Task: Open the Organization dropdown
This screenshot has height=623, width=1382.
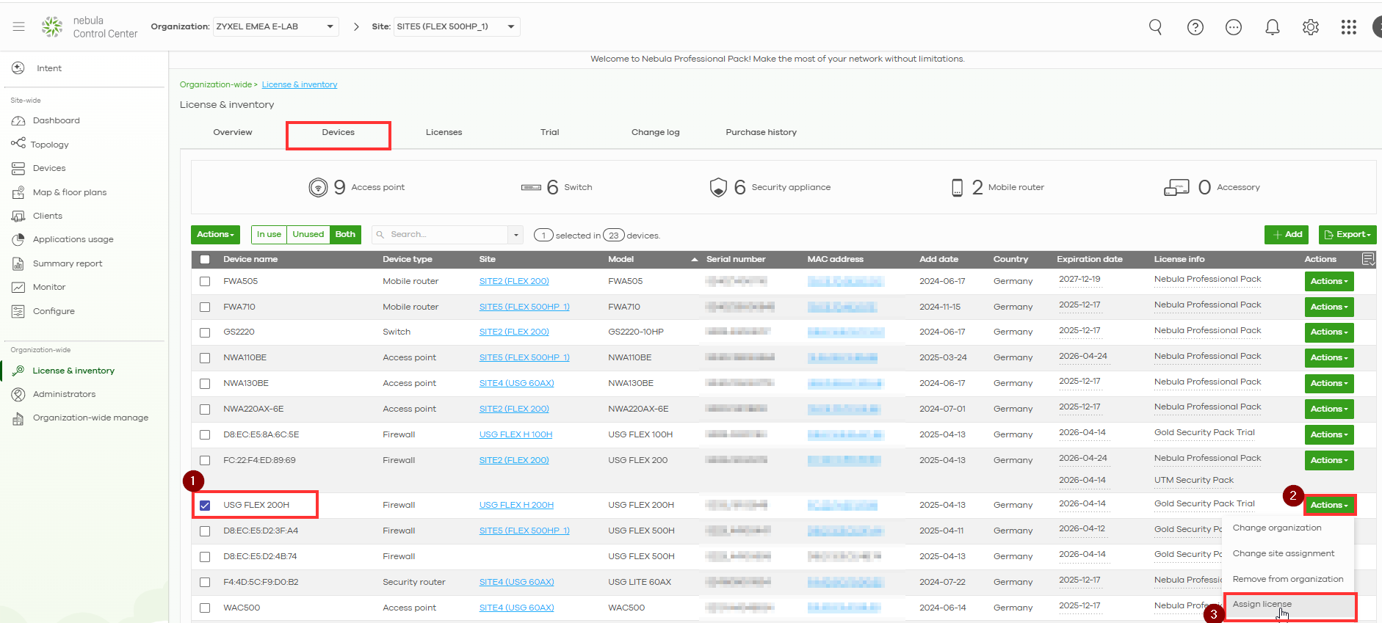Action: (x=276, y=26)
